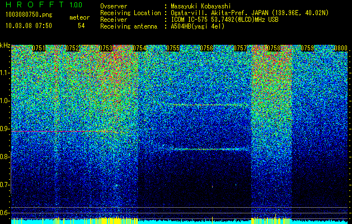Click the 0.6 kHz axis label
Viewport: 352px width, 224px height.
click(5, 213)
